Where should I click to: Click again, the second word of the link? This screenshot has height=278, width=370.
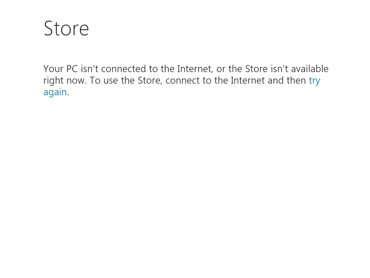55,91
